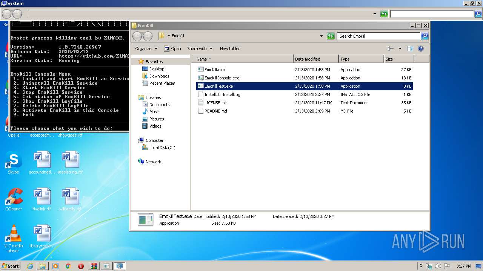
Task: Open steelstring.rtf document on desktop
Action: pyautogui.click(x=70, y=163)
